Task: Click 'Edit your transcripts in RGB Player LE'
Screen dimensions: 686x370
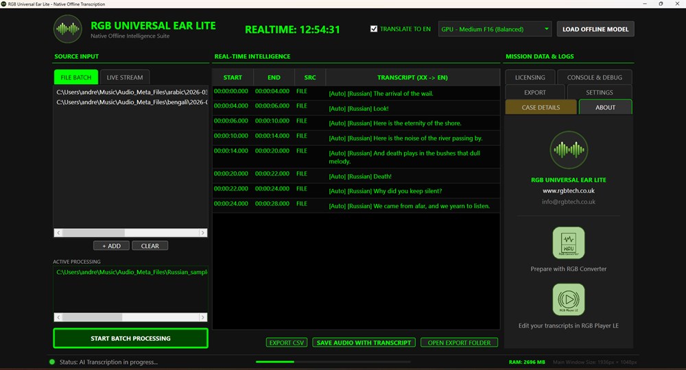Action: 568,326
